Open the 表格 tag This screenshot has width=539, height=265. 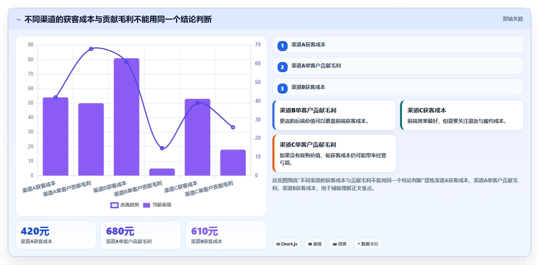[315, 244]
